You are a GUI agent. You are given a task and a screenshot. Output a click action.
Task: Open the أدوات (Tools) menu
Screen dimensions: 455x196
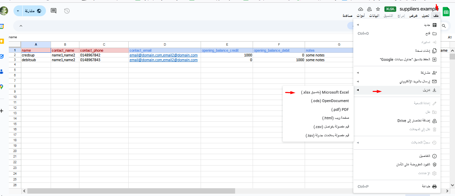point(360,16)
